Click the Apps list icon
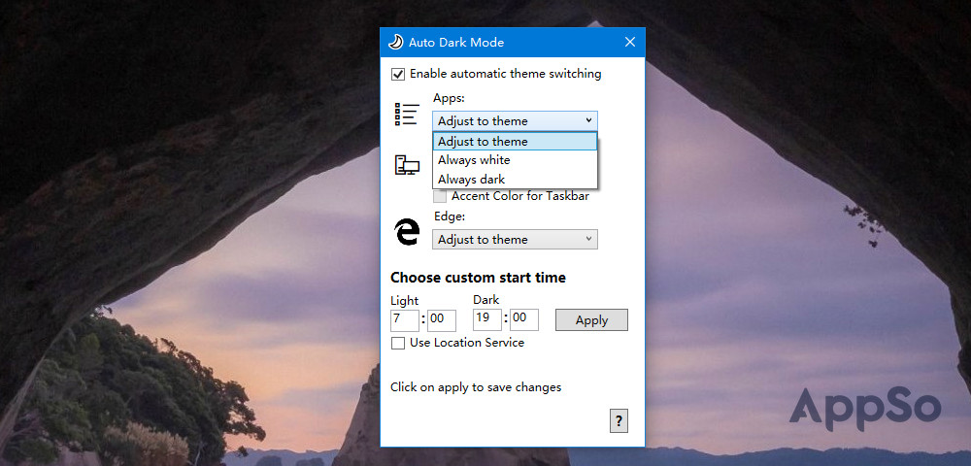This screenshot has width=971, height=466. [x=407, y=115]
